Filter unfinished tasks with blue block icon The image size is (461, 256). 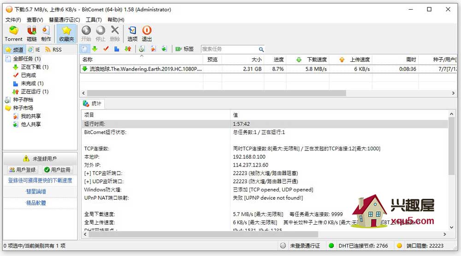click(x=117, y=49)
